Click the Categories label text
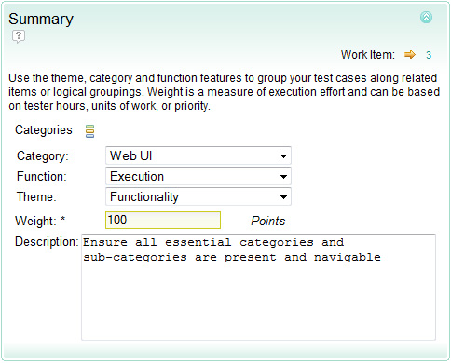451x363 pixels. (x=44, y=130)
